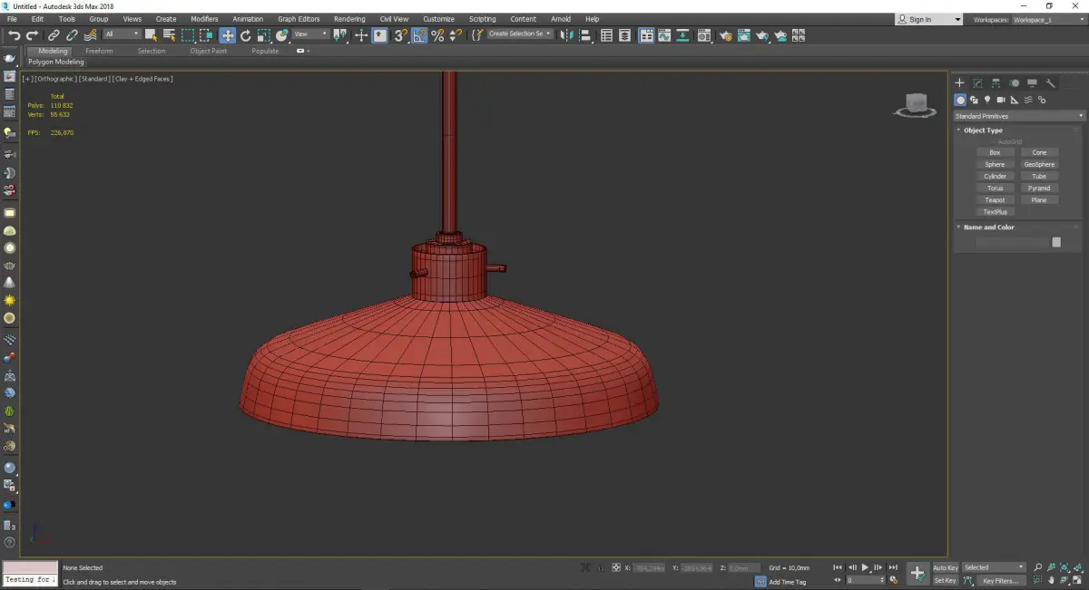The height and width of the screenshot is (590, 1089).
Task: Click the Mirror tool icon
Action: (566, 35)
